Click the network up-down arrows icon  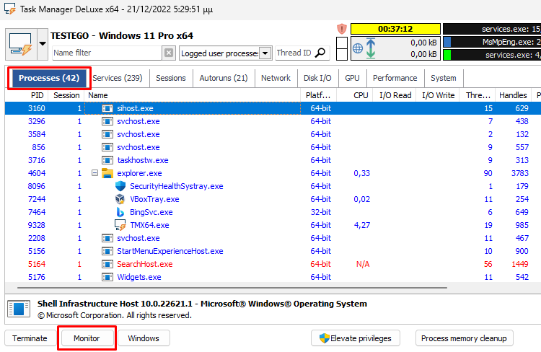pos(371,48)
